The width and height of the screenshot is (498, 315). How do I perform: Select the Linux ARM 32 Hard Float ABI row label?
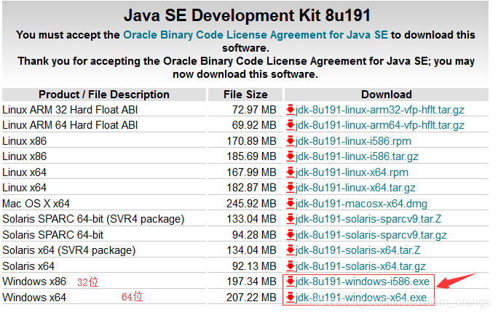click(70, 110)
